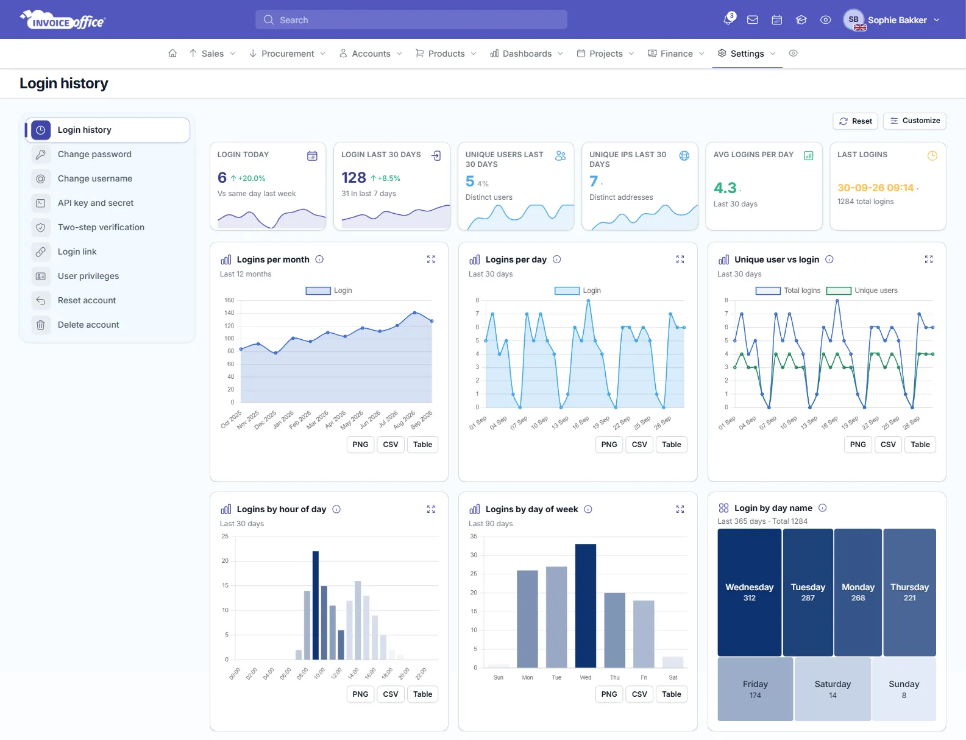This screenshot has height=740, width=966.
Task: Expand the Procurement menu
Action: tap(287, 54)
